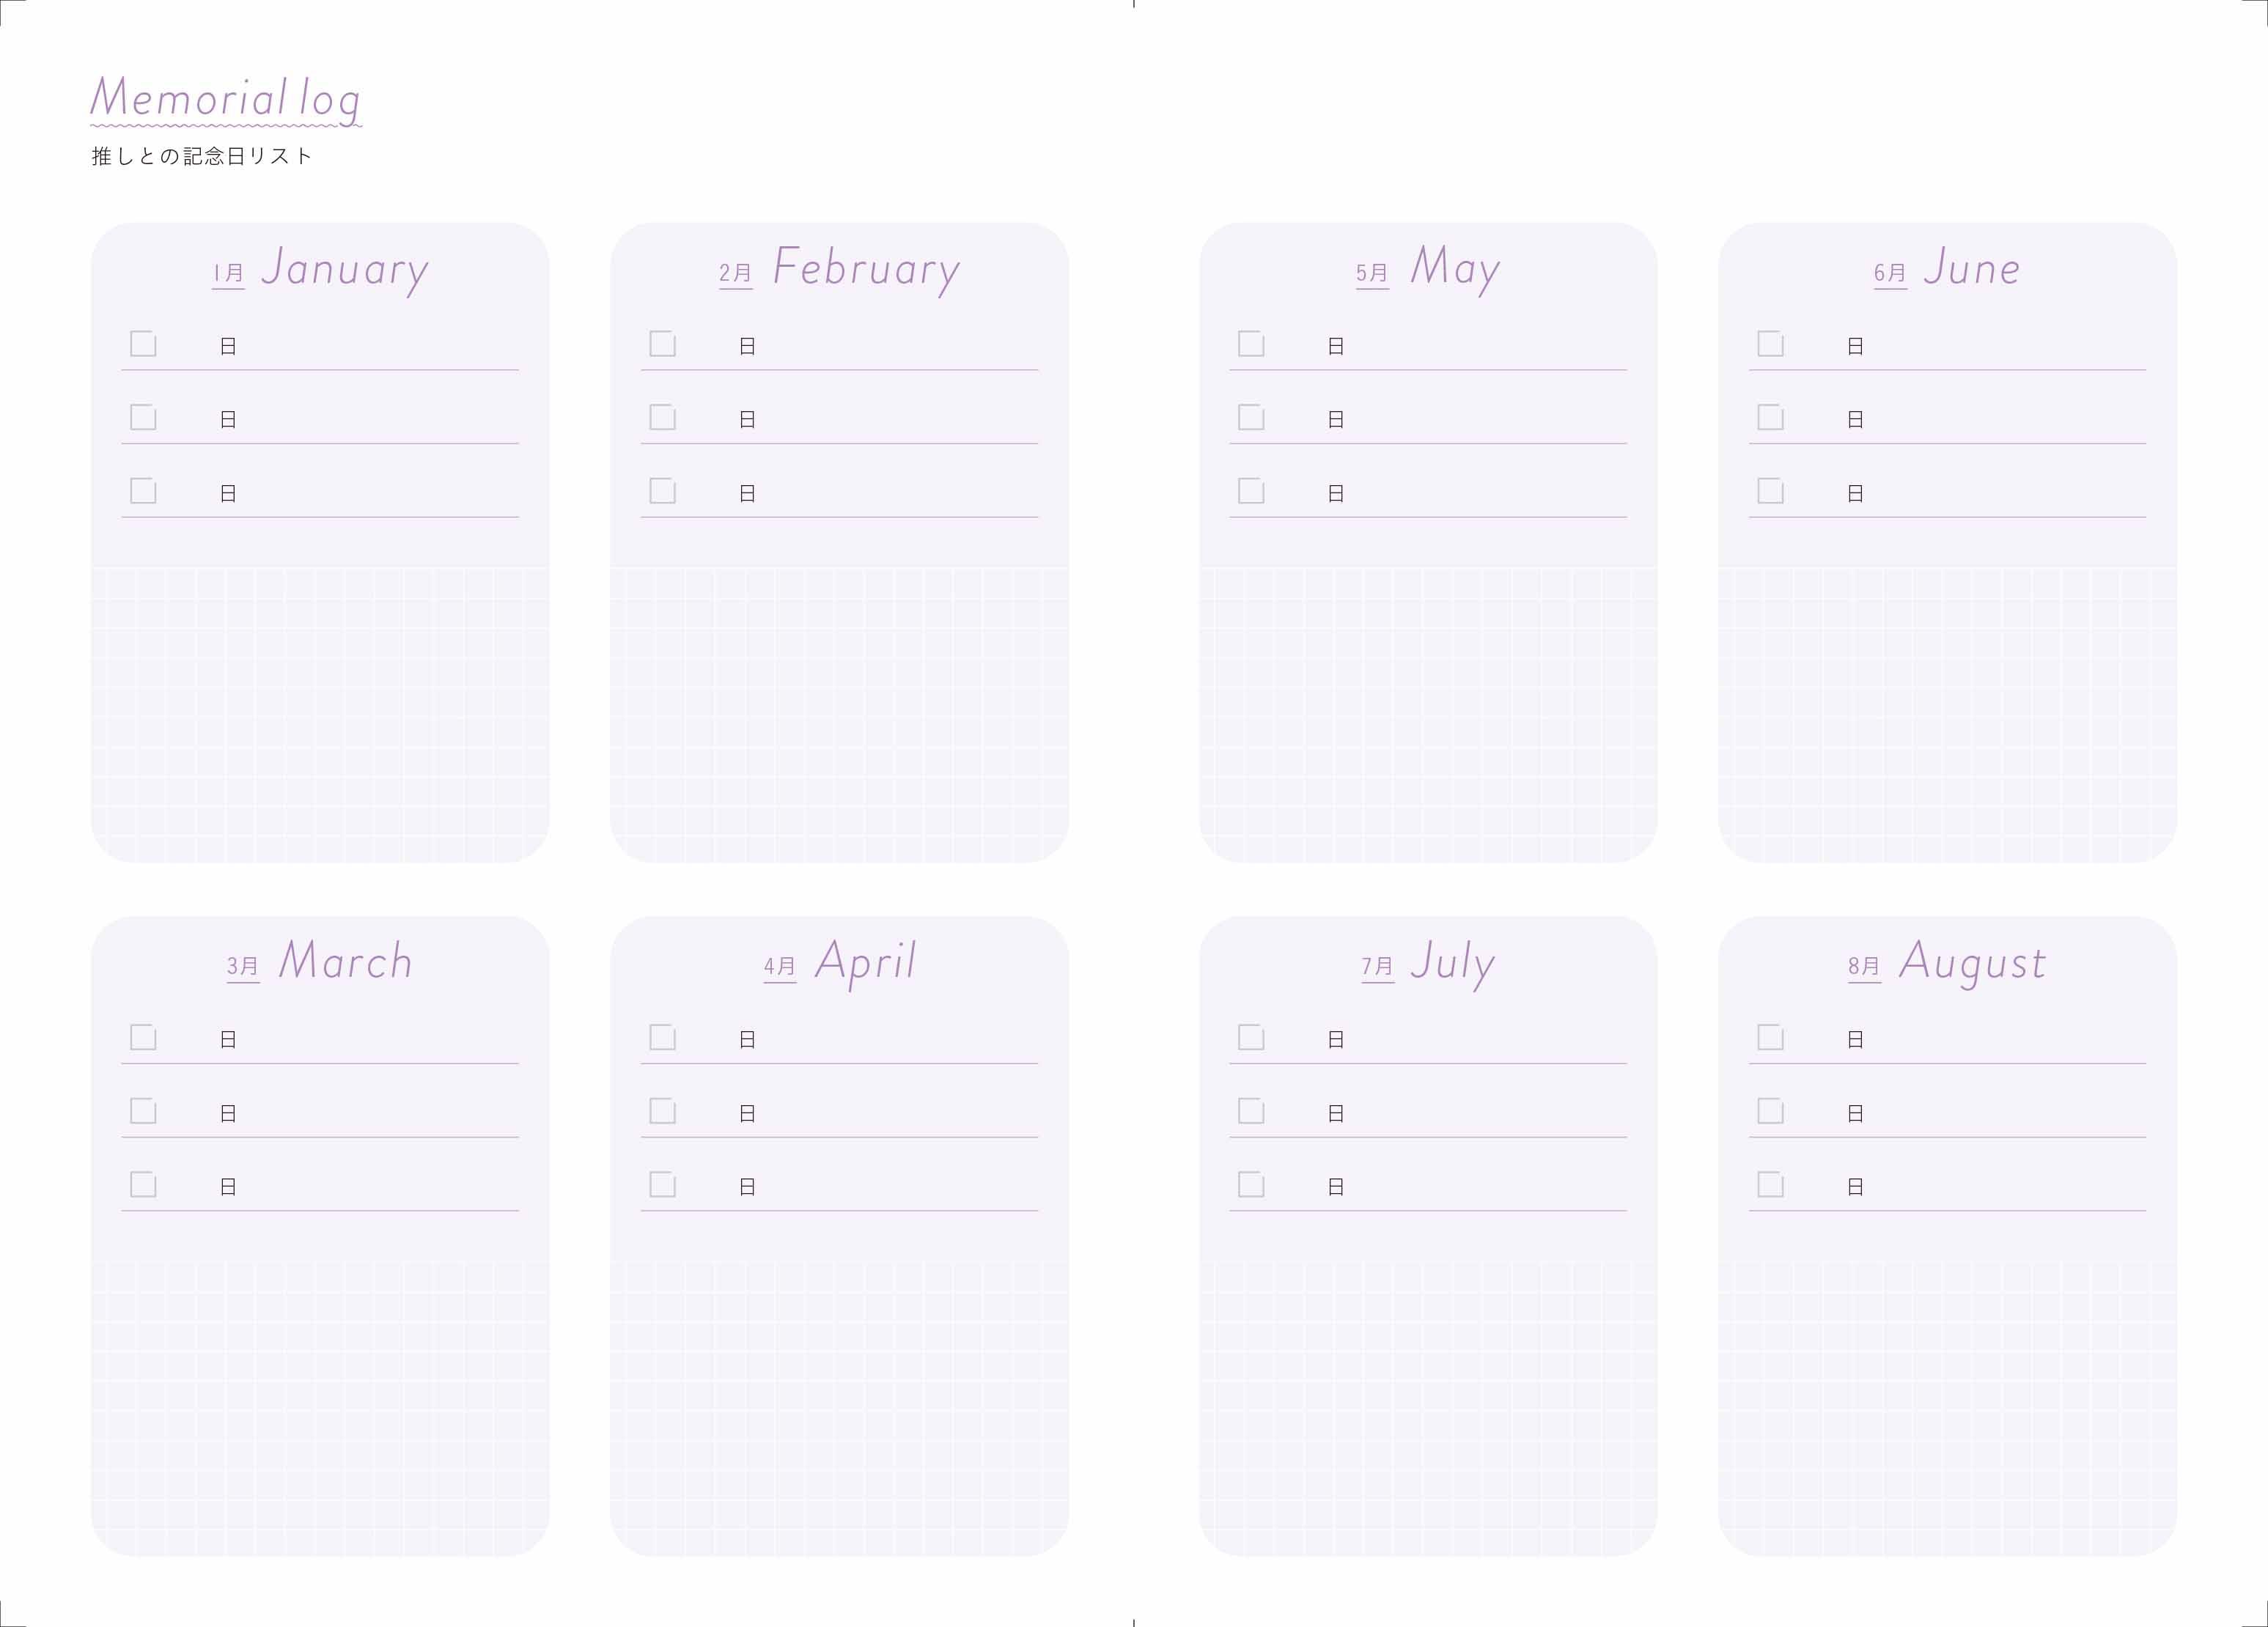The height and width of the screenshot is (1627, 2268).
Task: Click the third entry line in June
Action: 1947,493
